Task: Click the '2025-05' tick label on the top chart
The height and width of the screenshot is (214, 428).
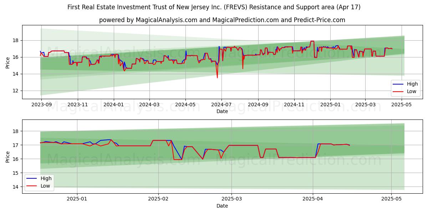Action: pos(402,105)
